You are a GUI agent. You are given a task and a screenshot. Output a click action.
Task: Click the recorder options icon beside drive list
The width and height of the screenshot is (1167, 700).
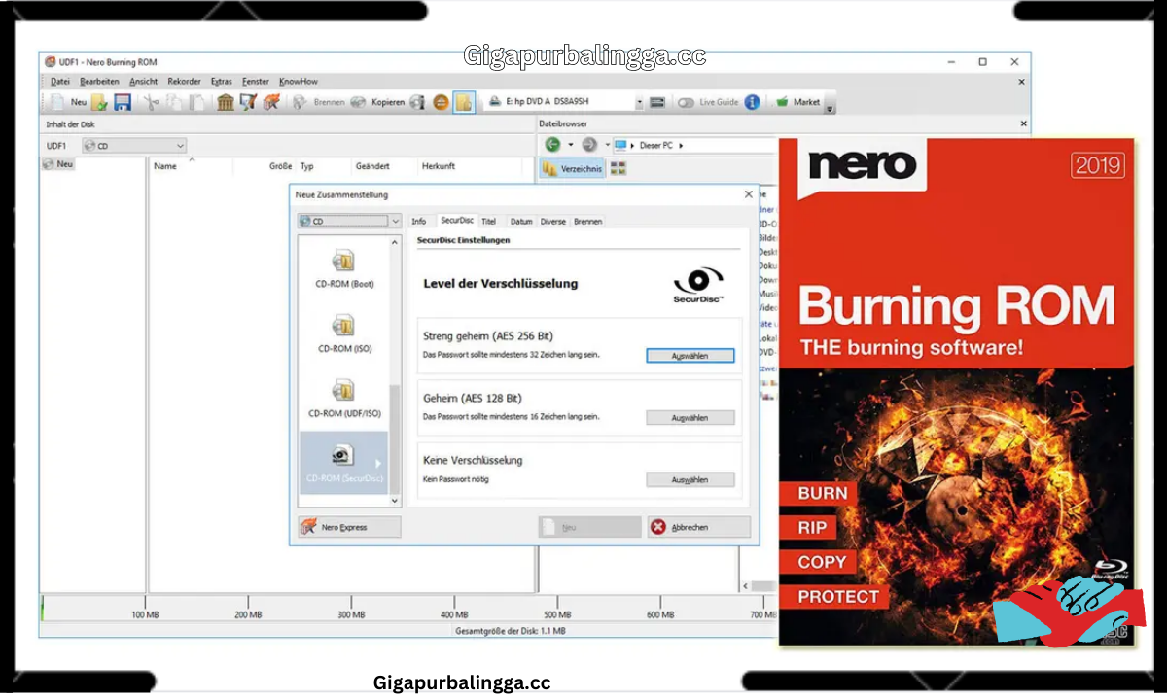tap(657, 102)
